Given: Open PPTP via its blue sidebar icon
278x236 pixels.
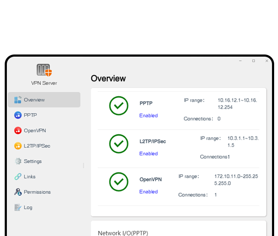Looking at the screenshot, I should point(18,115).
